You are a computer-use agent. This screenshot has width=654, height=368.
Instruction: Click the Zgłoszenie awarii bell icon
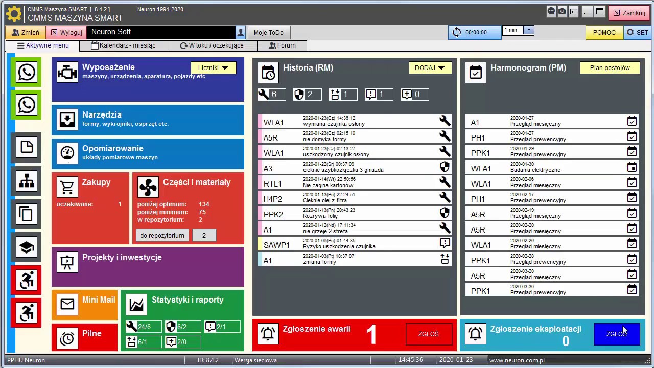pyautogui.click(x=268, y=333)
